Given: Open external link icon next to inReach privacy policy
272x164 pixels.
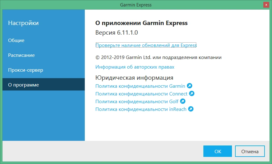Looking at the screenshot, I should tap(191, 109).
